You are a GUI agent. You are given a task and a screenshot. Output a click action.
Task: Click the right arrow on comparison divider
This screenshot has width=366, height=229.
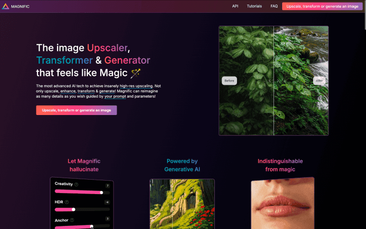(278, 81)
